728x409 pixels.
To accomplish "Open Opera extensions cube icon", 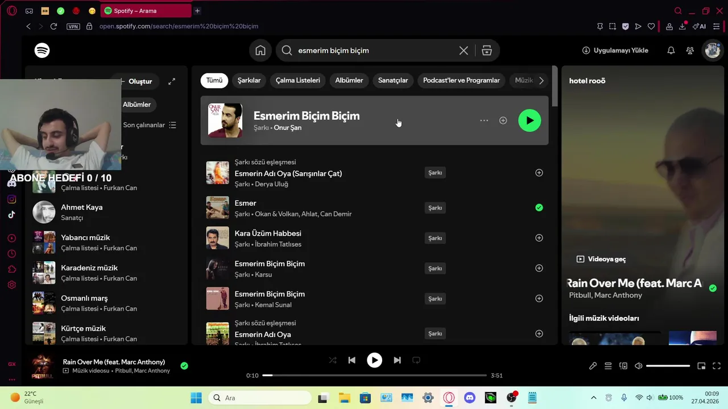I will click(11, 269).
